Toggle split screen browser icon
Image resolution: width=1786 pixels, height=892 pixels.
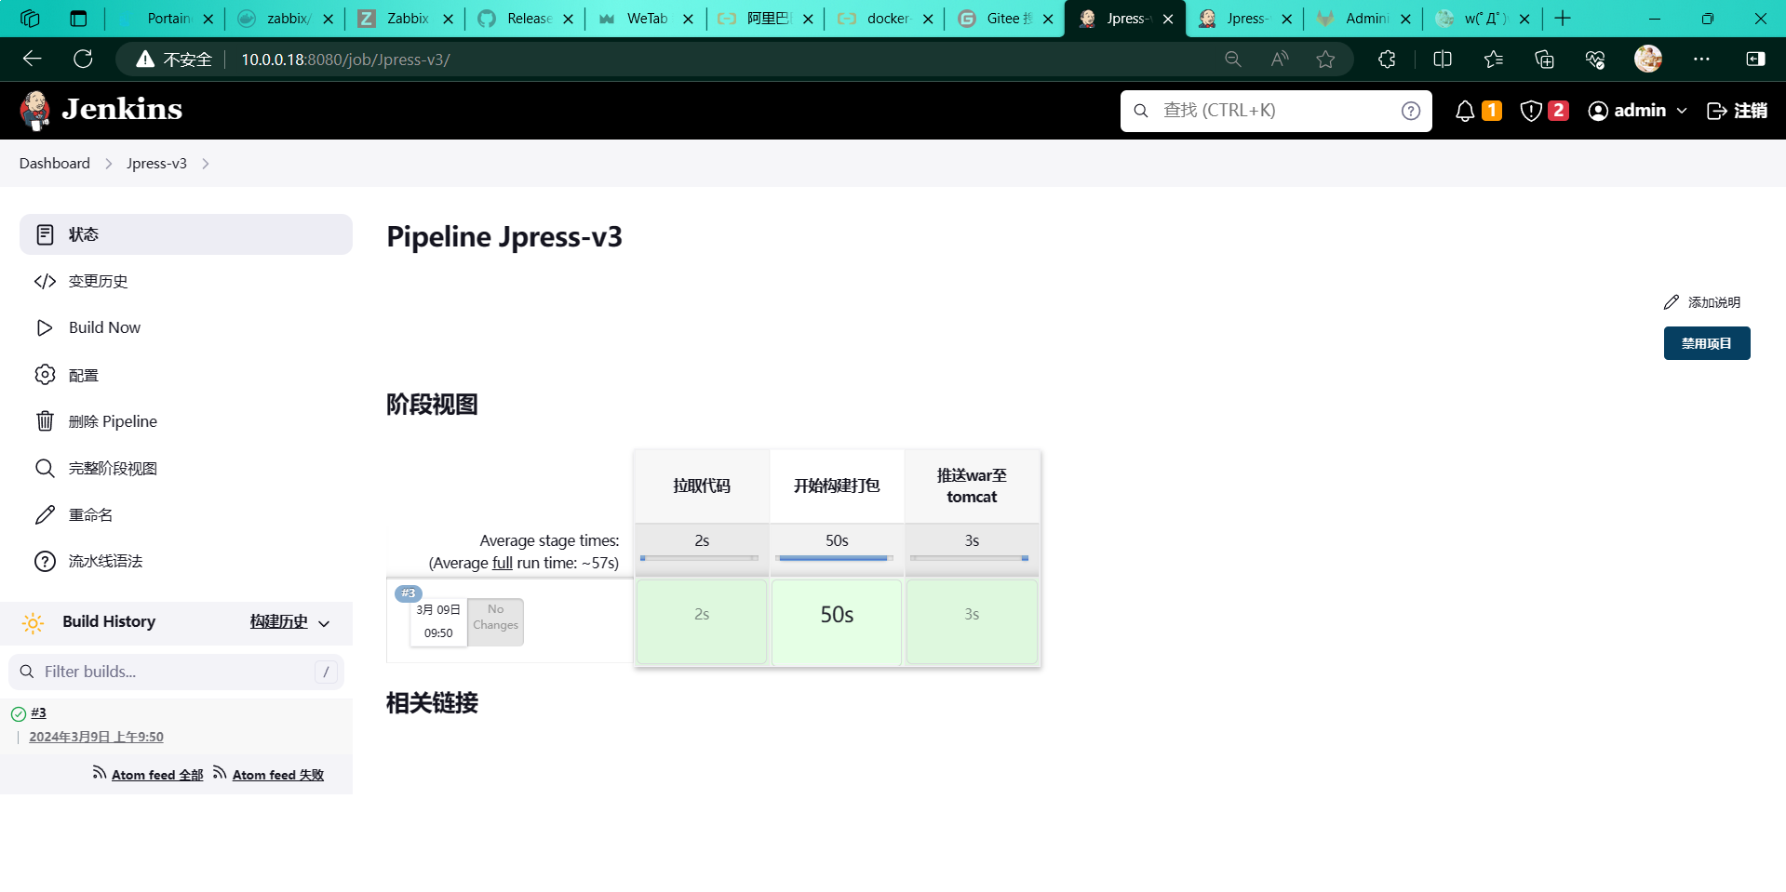point(1443,60)
